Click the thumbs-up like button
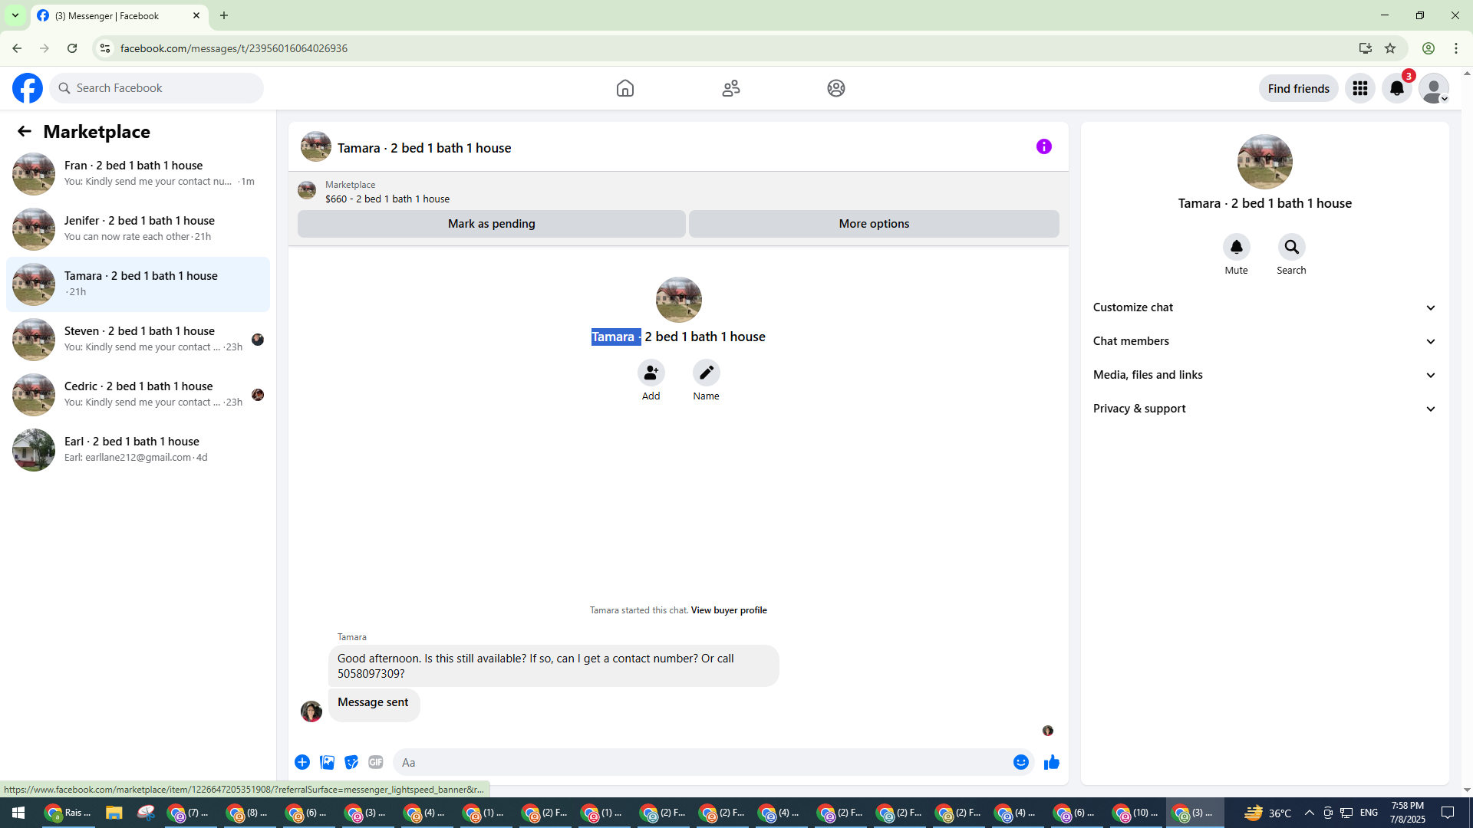The width and height of the screenshot is (1473, 828). click(1051, 762)
